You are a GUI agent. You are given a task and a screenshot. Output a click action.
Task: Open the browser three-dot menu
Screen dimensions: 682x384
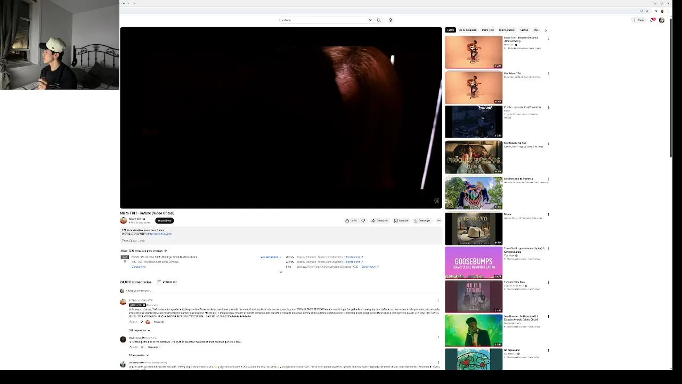(668, 11)
